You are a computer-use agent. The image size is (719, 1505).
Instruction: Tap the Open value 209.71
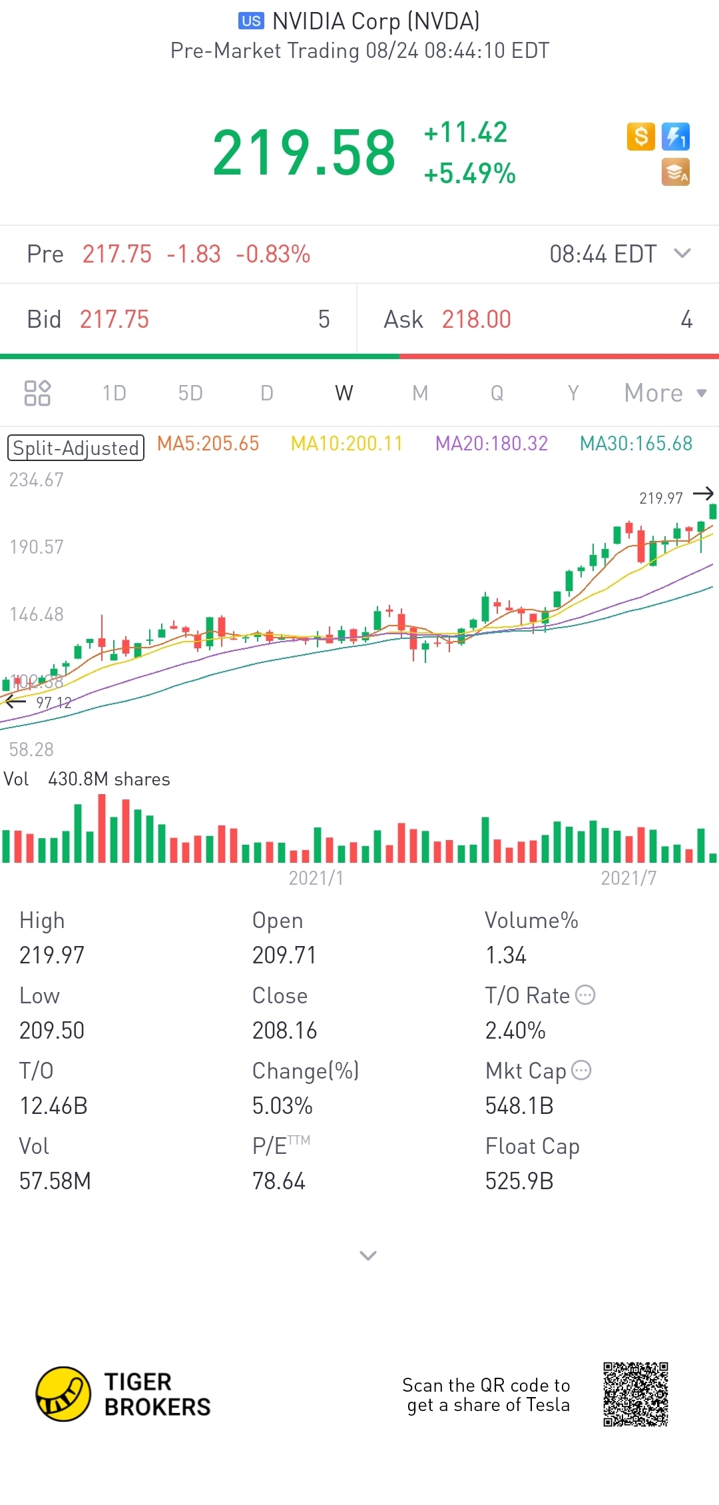tap(284, 955)
